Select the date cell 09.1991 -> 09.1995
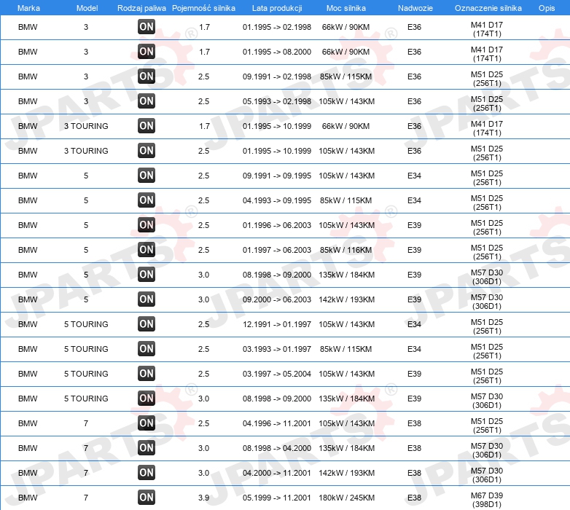 click(x=277, y=176)
